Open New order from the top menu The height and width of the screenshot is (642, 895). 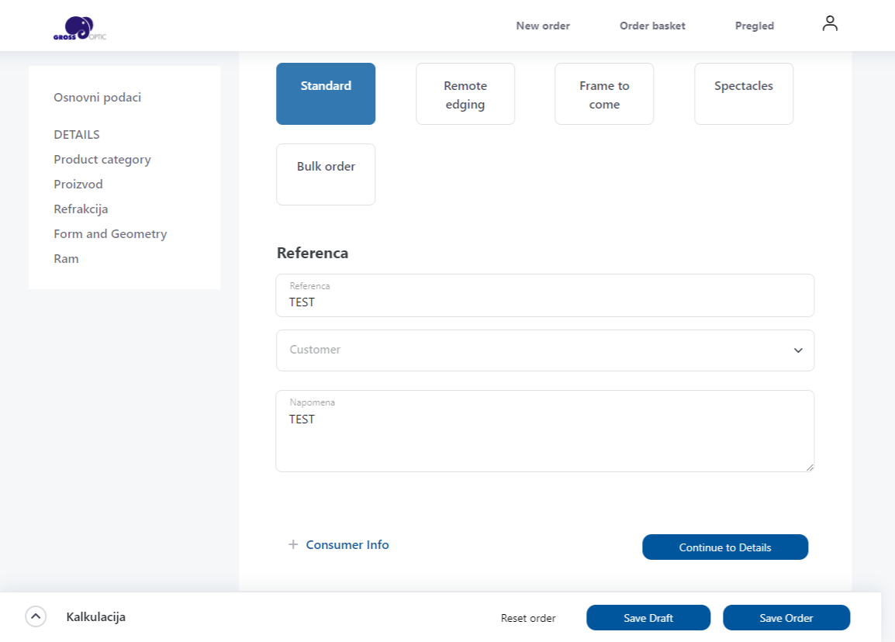pos(543,26)
